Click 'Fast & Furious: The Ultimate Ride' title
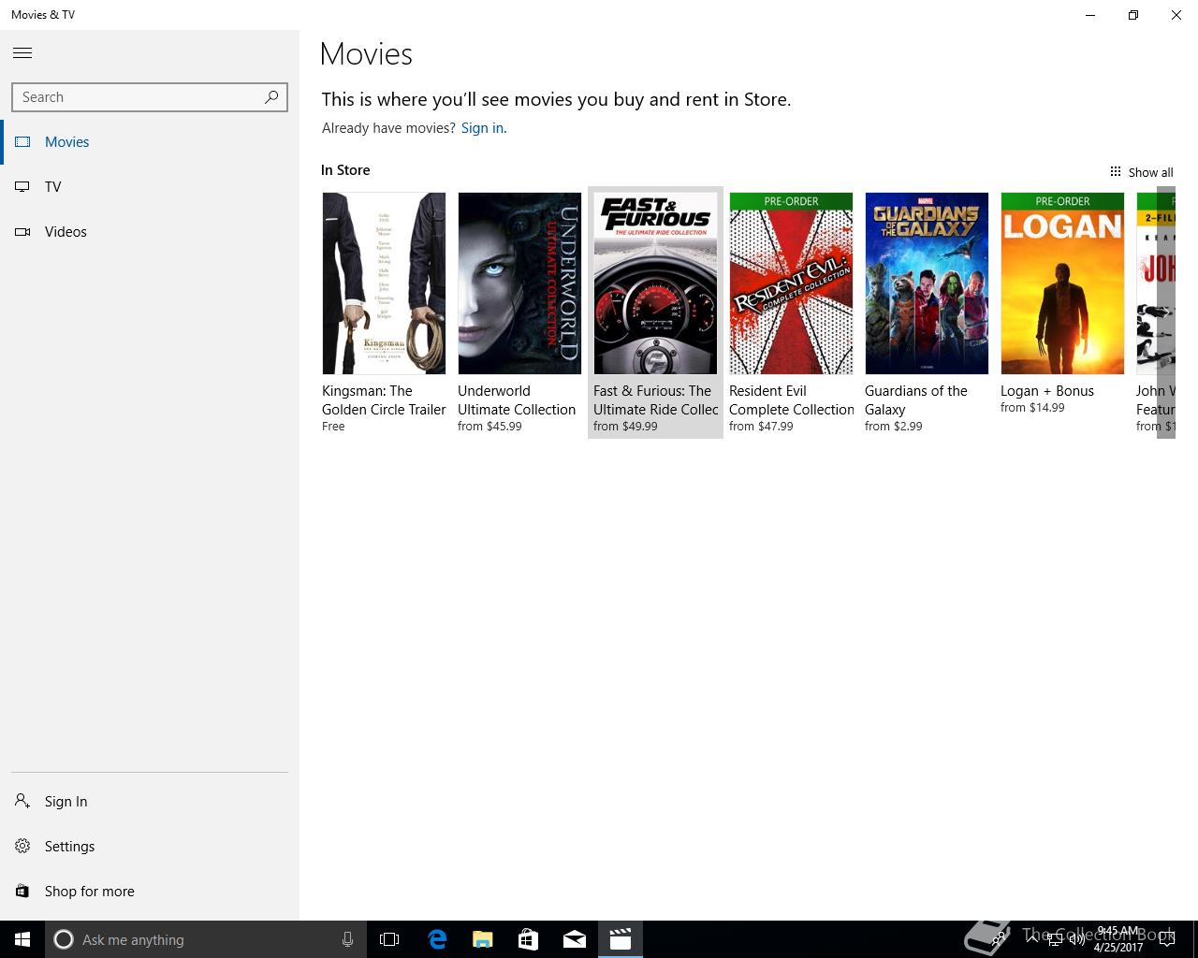Image resolution: width=1198 pixels, height=958 pixels. coord(656,400)
